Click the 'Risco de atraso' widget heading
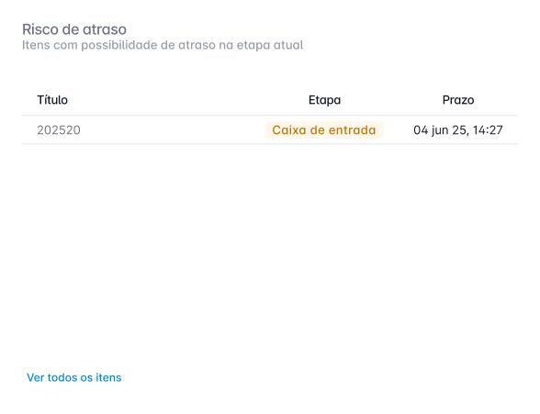The image size is (540, 414). click(74, 29)
